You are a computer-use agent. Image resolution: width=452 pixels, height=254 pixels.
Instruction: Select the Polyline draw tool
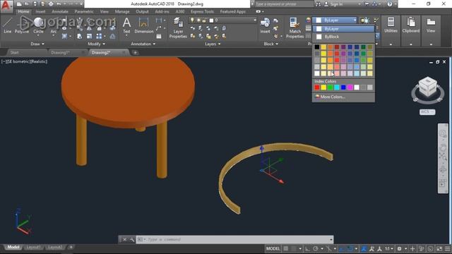22,25
